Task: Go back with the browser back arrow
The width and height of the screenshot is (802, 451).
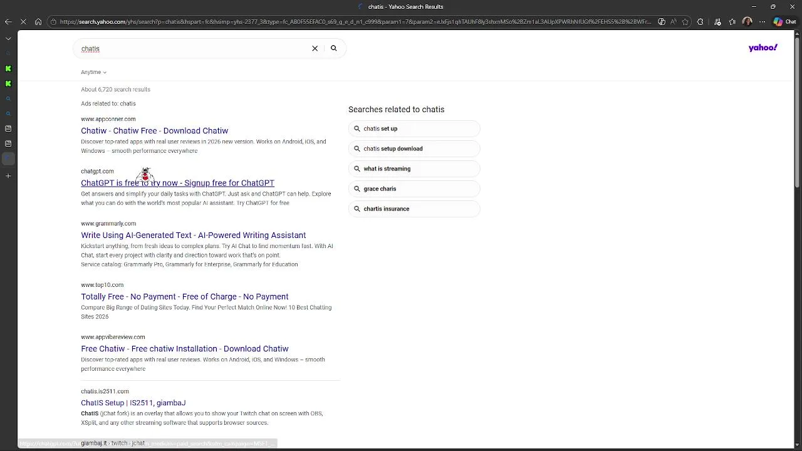Action: (x=8, y=22)
